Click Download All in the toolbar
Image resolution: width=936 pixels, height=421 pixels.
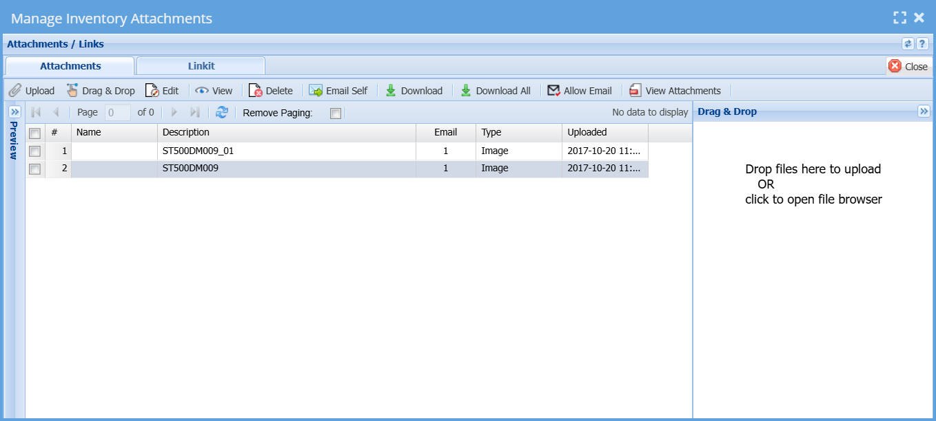tap(496, 91)
